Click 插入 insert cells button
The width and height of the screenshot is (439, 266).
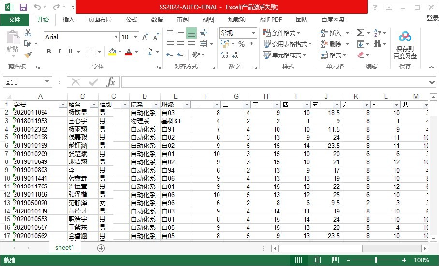[x=335, y=33]
